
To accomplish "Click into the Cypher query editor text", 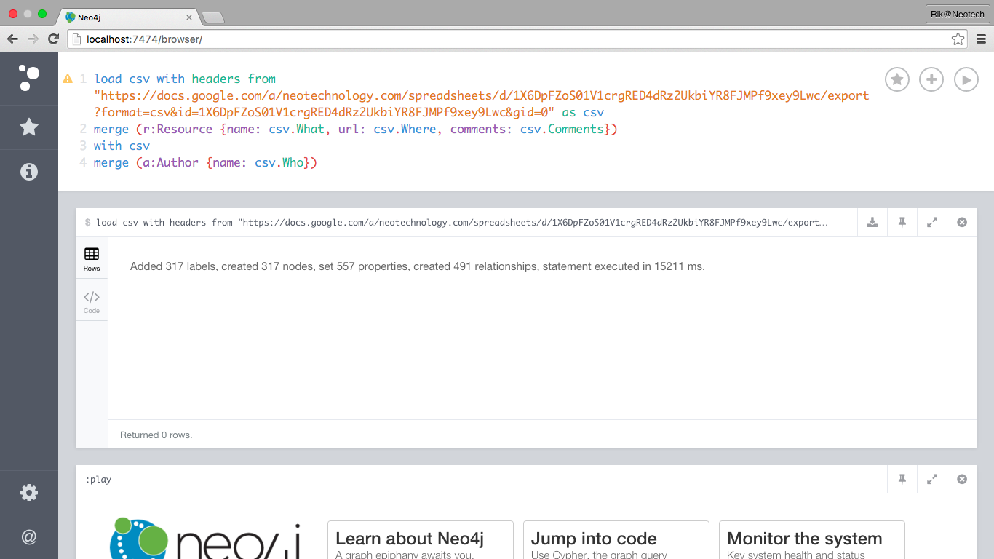I will click(x=480, y=121).
